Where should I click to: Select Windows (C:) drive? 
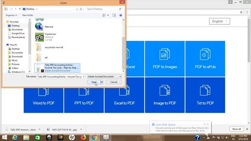point(18,72)
